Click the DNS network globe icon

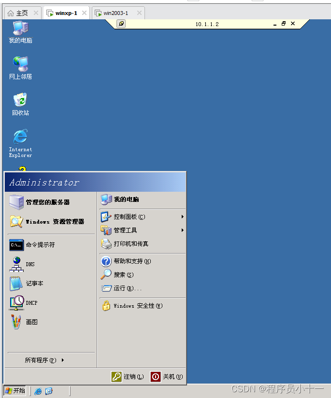tap(16, 264)
